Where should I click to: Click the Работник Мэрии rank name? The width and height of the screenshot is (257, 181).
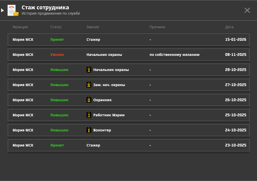[109, 115]
